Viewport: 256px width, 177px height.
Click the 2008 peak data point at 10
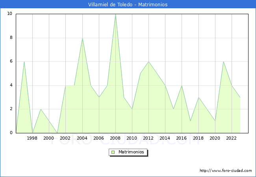click(115, 15)
